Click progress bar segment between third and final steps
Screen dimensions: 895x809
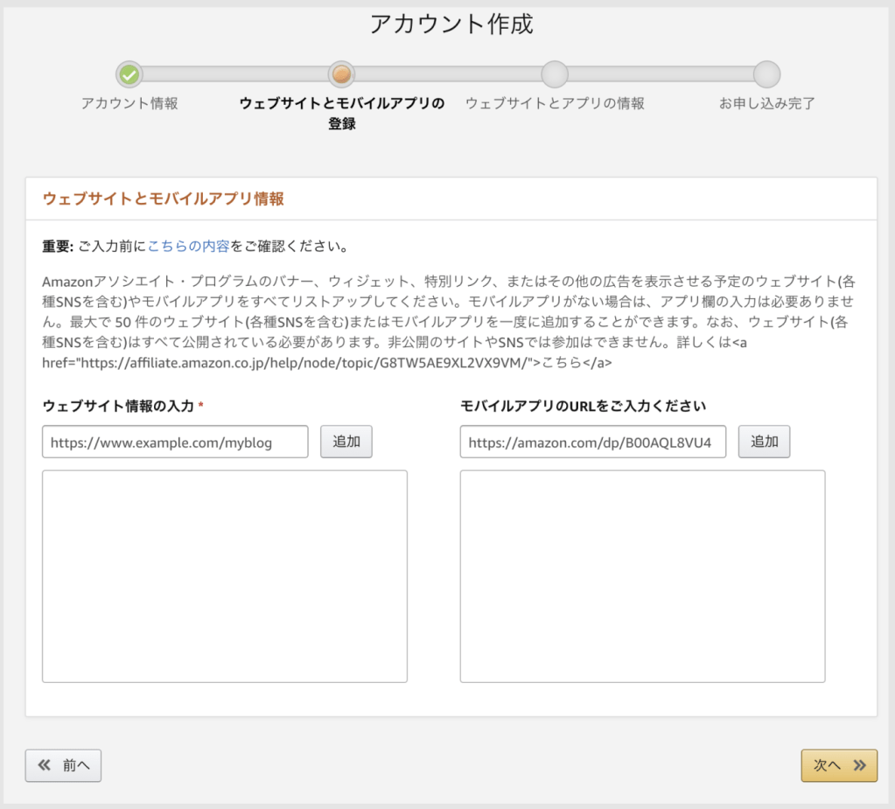tap(661, 74)
